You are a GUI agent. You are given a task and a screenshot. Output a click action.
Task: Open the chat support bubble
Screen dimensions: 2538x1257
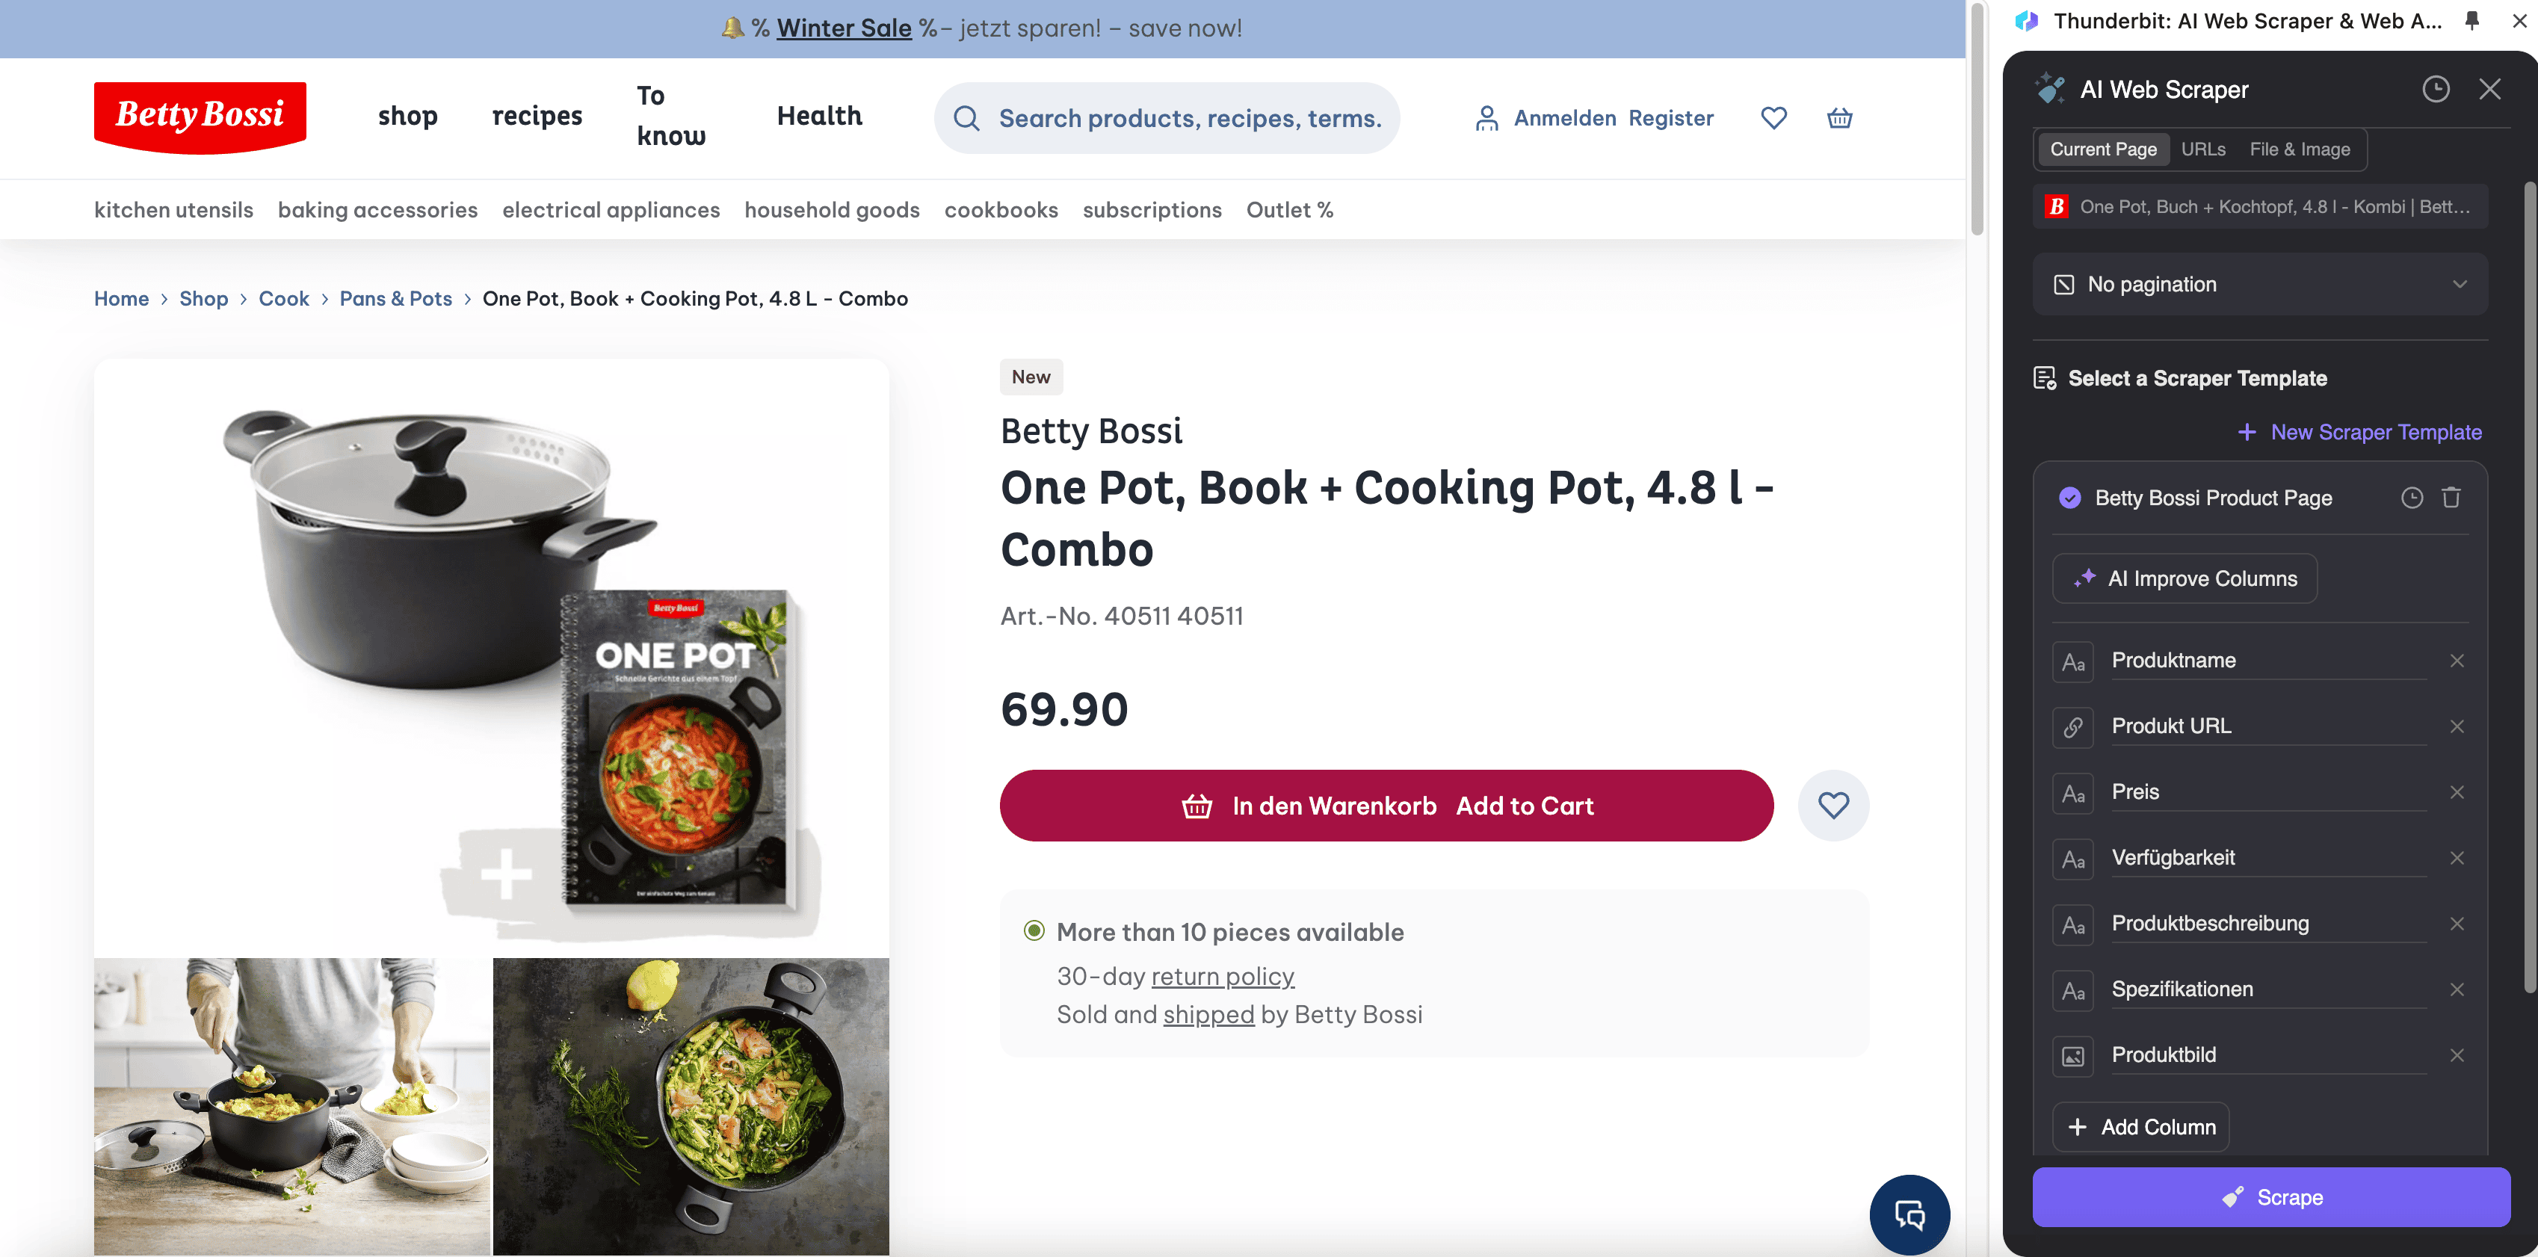tap(1909, 1214)
